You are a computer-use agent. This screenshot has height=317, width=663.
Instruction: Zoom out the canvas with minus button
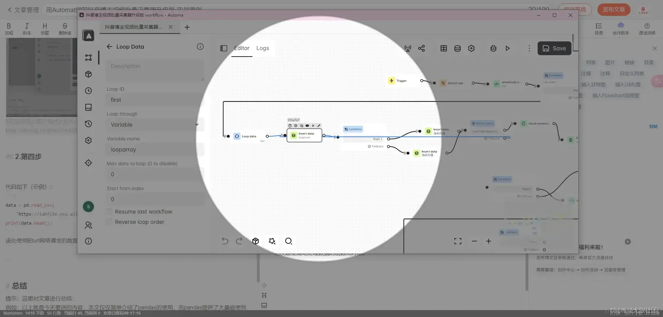click(x=474, y=241)
